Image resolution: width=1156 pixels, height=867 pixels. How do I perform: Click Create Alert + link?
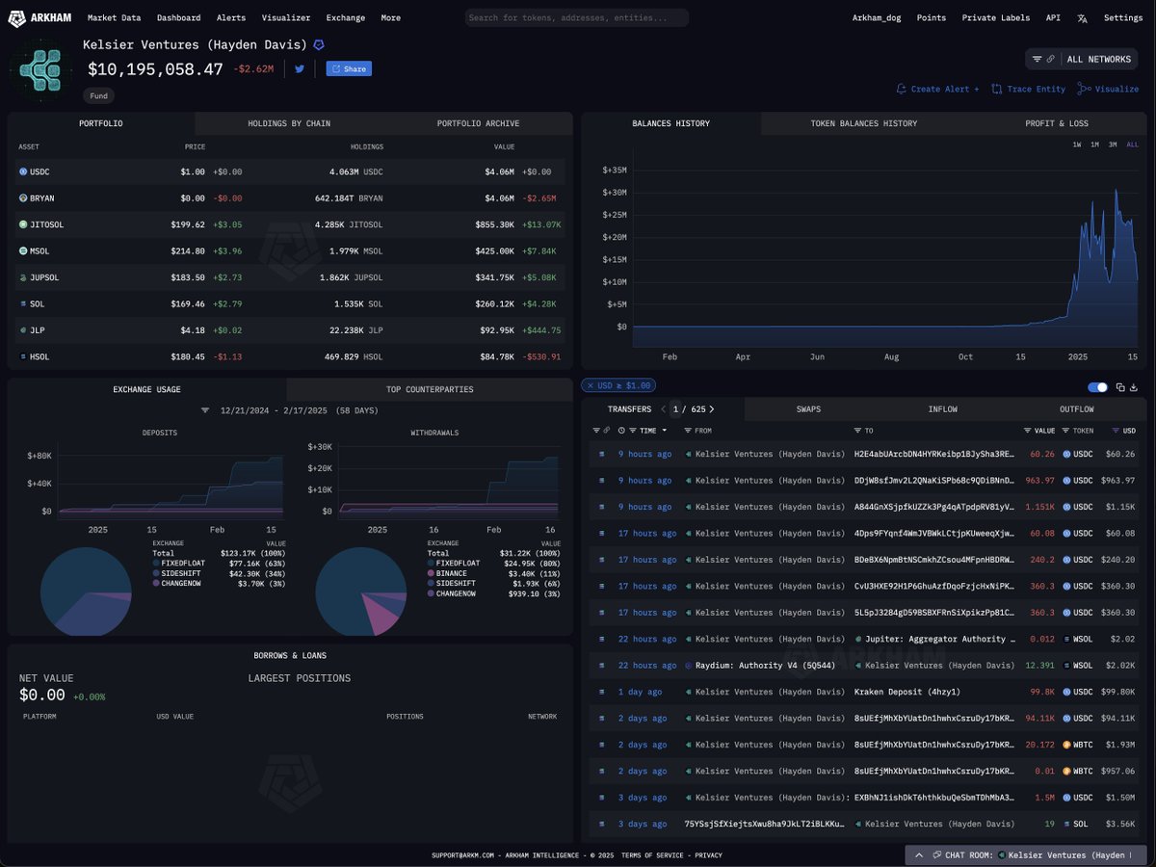(x=937, y=89)
